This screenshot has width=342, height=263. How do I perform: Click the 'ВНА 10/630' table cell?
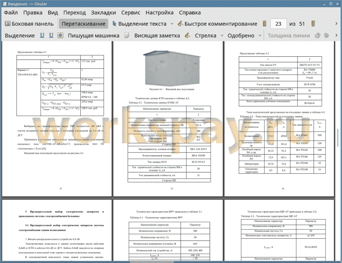pyautogui.click(x=198, y=156)
